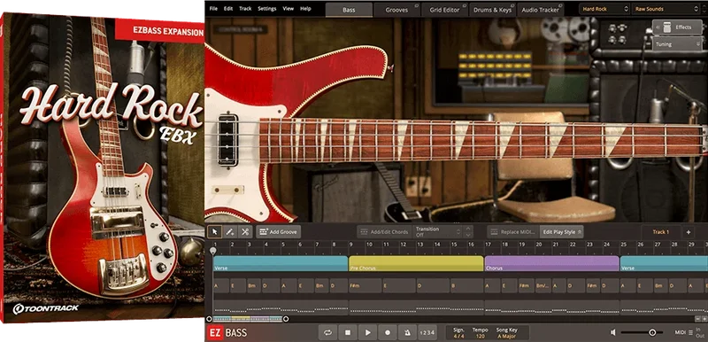Click the effects pedal icon
Image resolution: width=708 pixels, height=342 pixels.
pos(668,27)
